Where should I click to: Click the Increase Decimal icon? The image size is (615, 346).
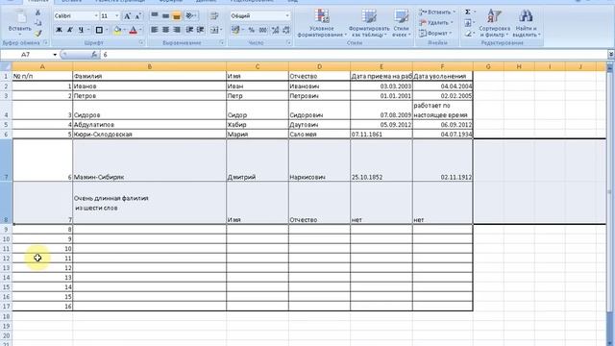tap(276, 30)
